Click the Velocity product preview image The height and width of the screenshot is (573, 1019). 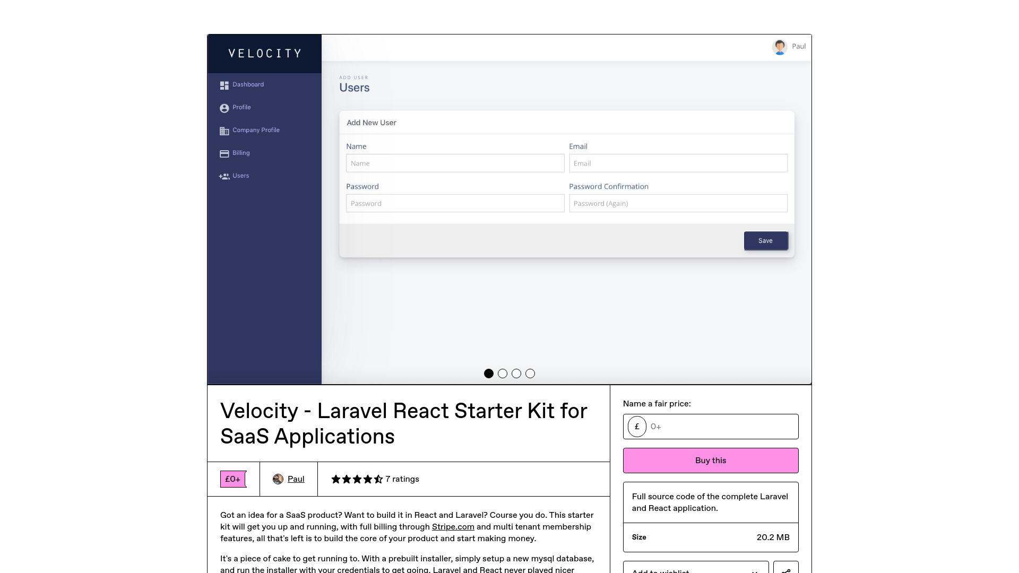(x=509, y=210)
